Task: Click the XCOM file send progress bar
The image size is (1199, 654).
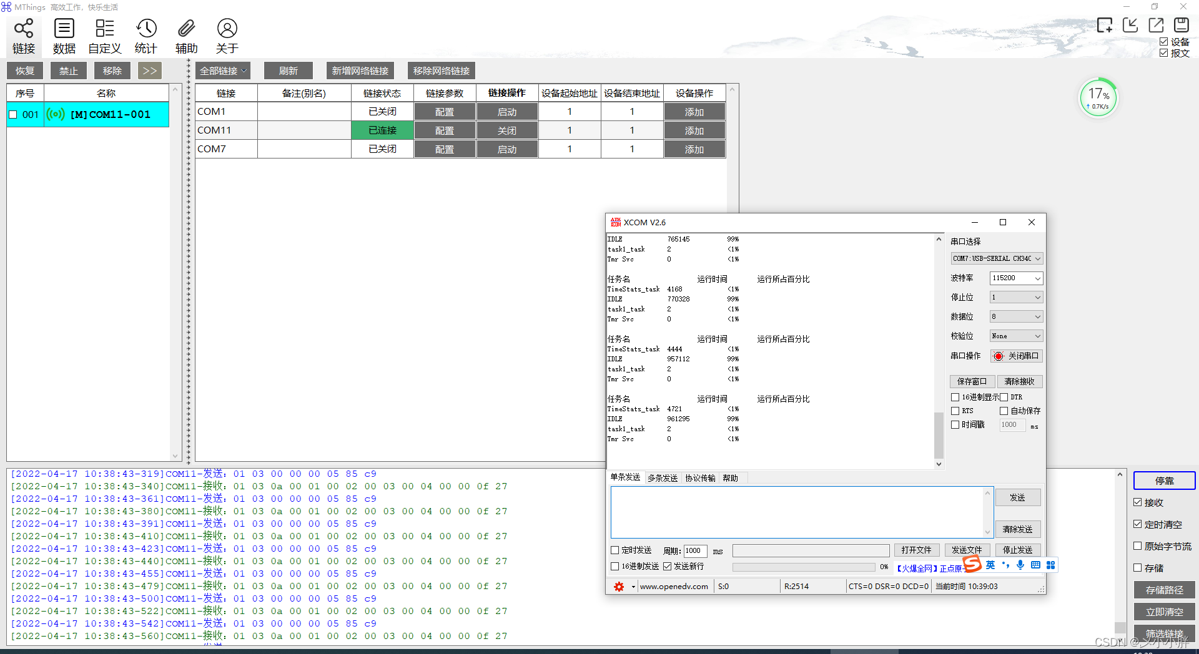Action: (804, 567)
